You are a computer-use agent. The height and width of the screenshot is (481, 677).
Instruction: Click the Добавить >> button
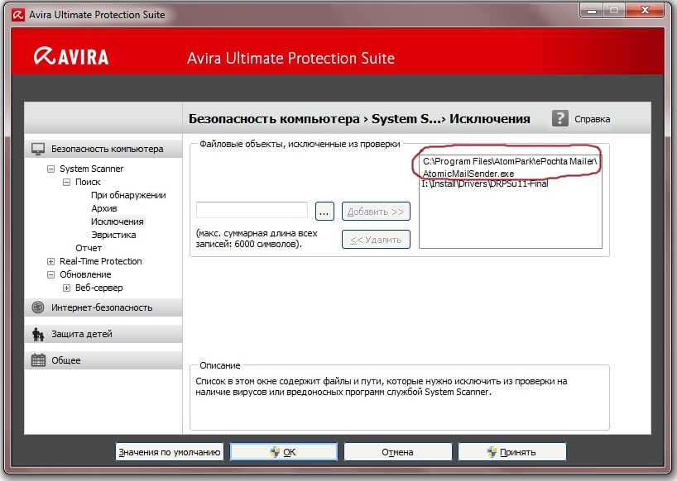click(376, 212)
